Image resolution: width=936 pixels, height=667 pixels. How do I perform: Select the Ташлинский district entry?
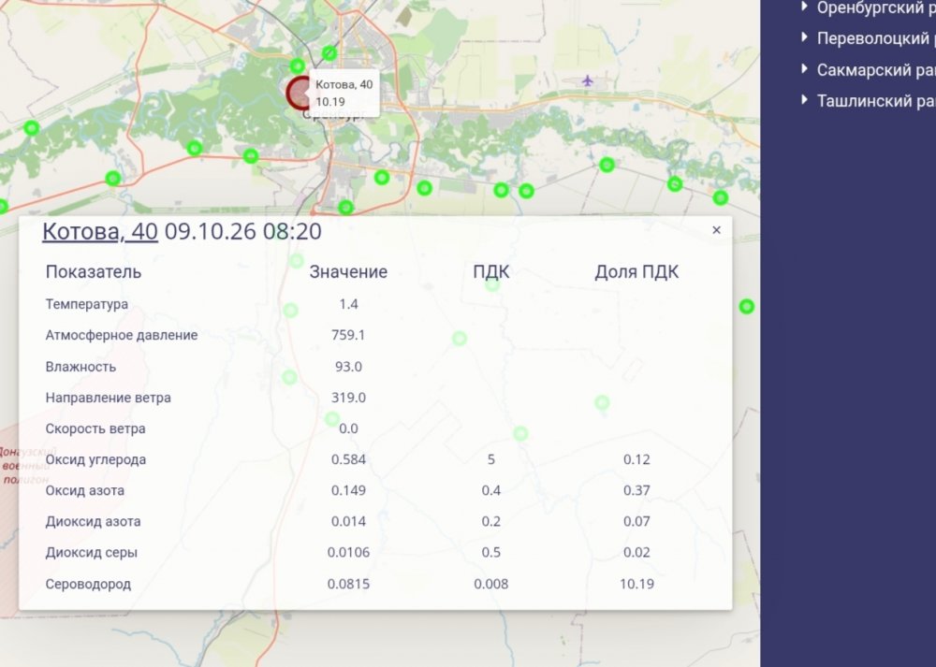tap(876, 101)
